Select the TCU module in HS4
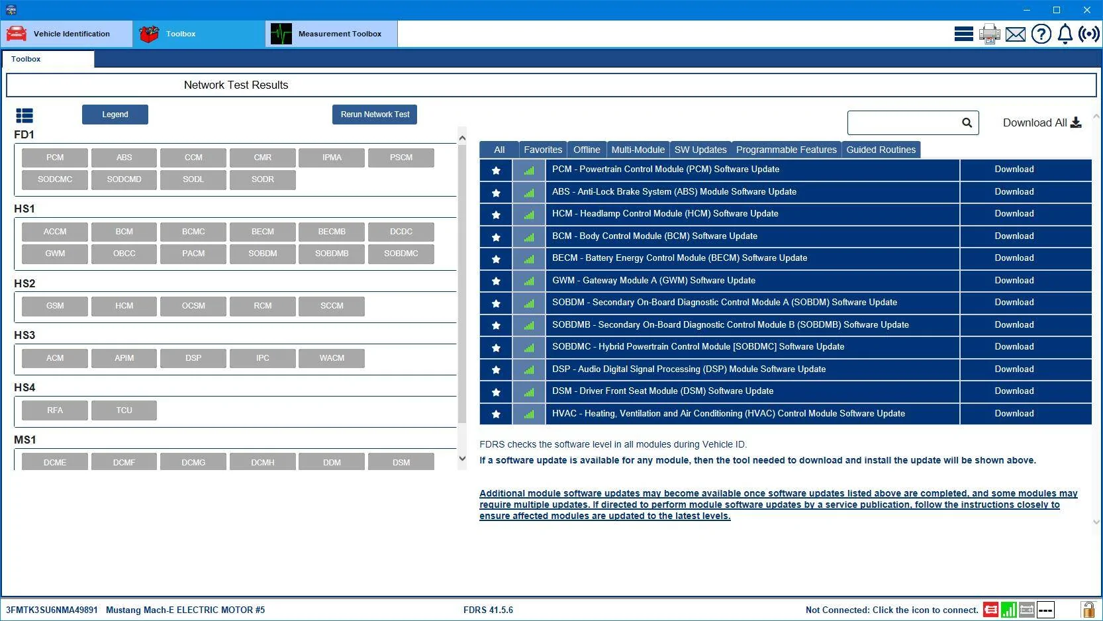Screen dimensions: 1103x621 124,410
